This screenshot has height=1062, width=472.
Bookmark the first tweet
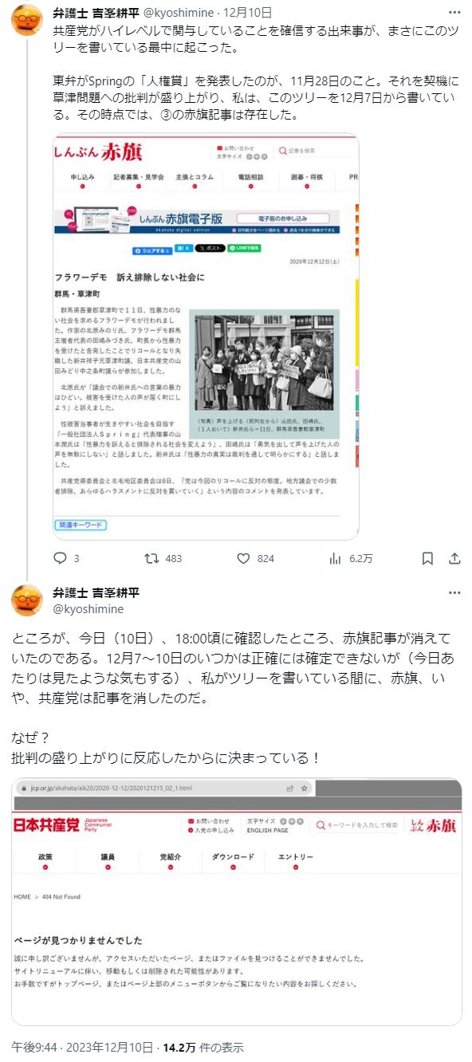tap(428, 558)
